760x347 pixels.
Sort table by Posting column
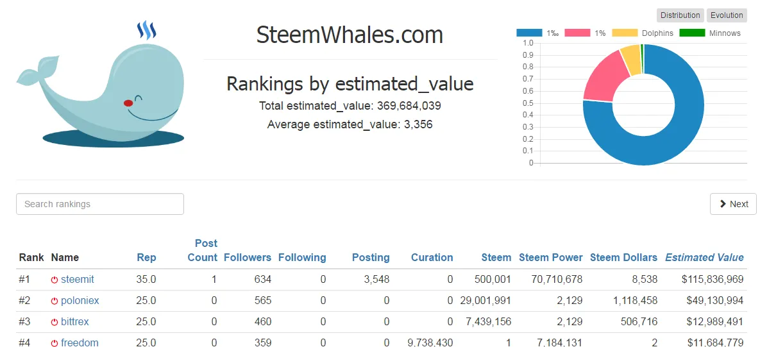(371, 258)
